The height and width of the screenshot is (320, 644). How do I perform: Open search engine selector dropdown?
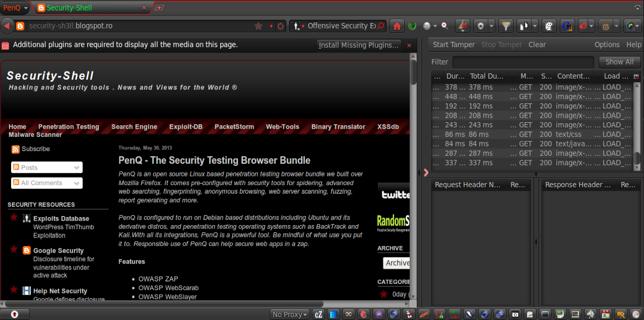pyautogui.click(x=298, y=26)
